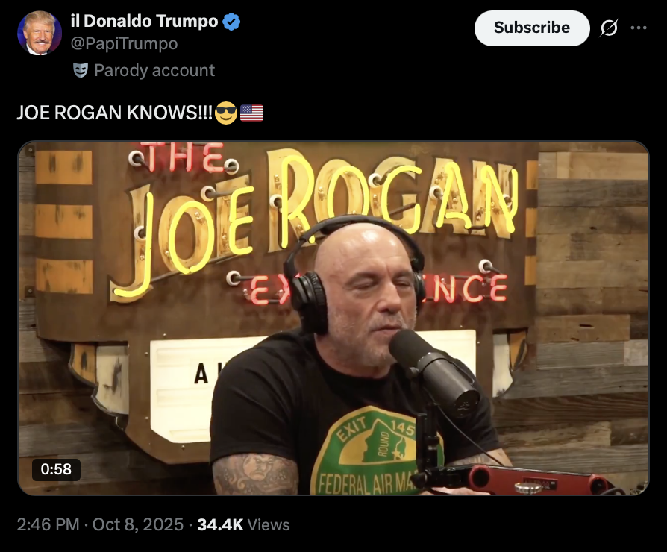Click the 0:58 video duration badge

click(56, 469)
